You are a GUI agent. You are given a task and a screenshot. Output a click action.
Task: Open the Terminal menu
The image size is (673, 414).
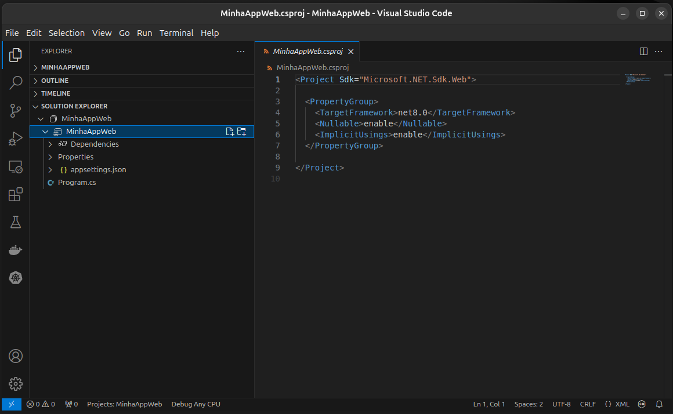[176, 33]
